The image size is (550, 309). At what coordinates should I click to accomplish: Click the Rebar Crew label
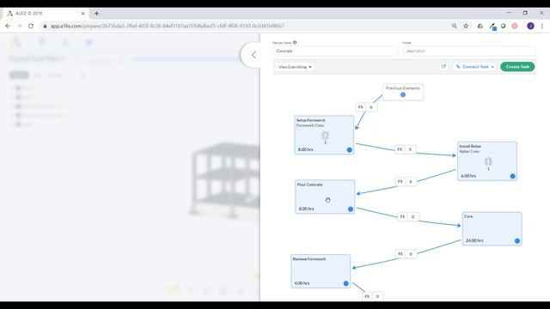coord(469,151)
